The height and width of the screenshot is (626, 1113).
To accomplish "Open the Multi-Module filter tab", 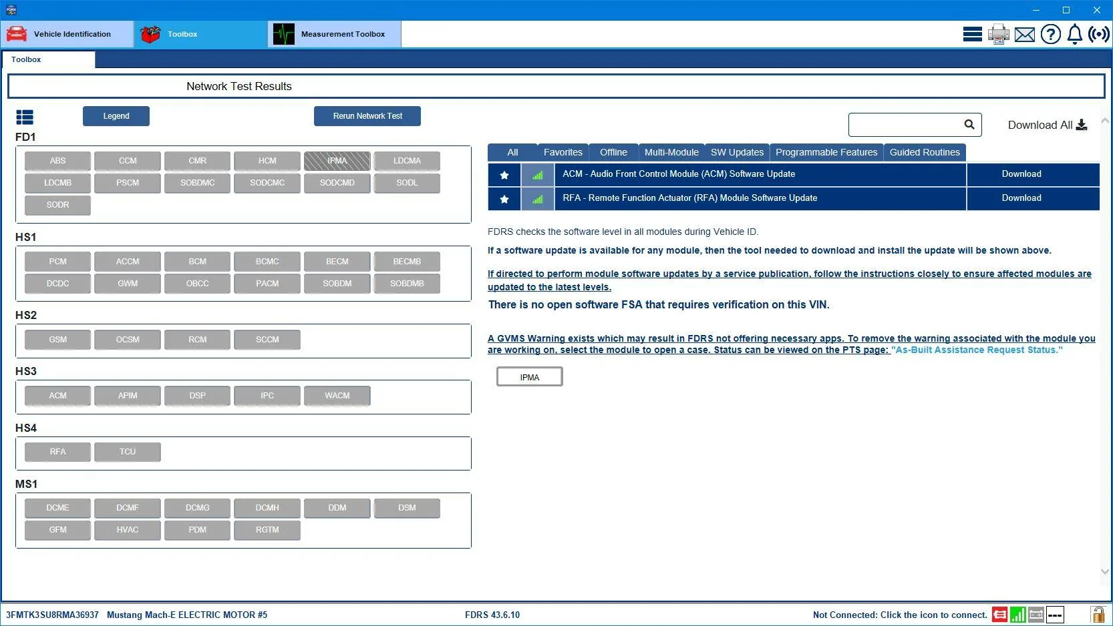I will 671,152.
